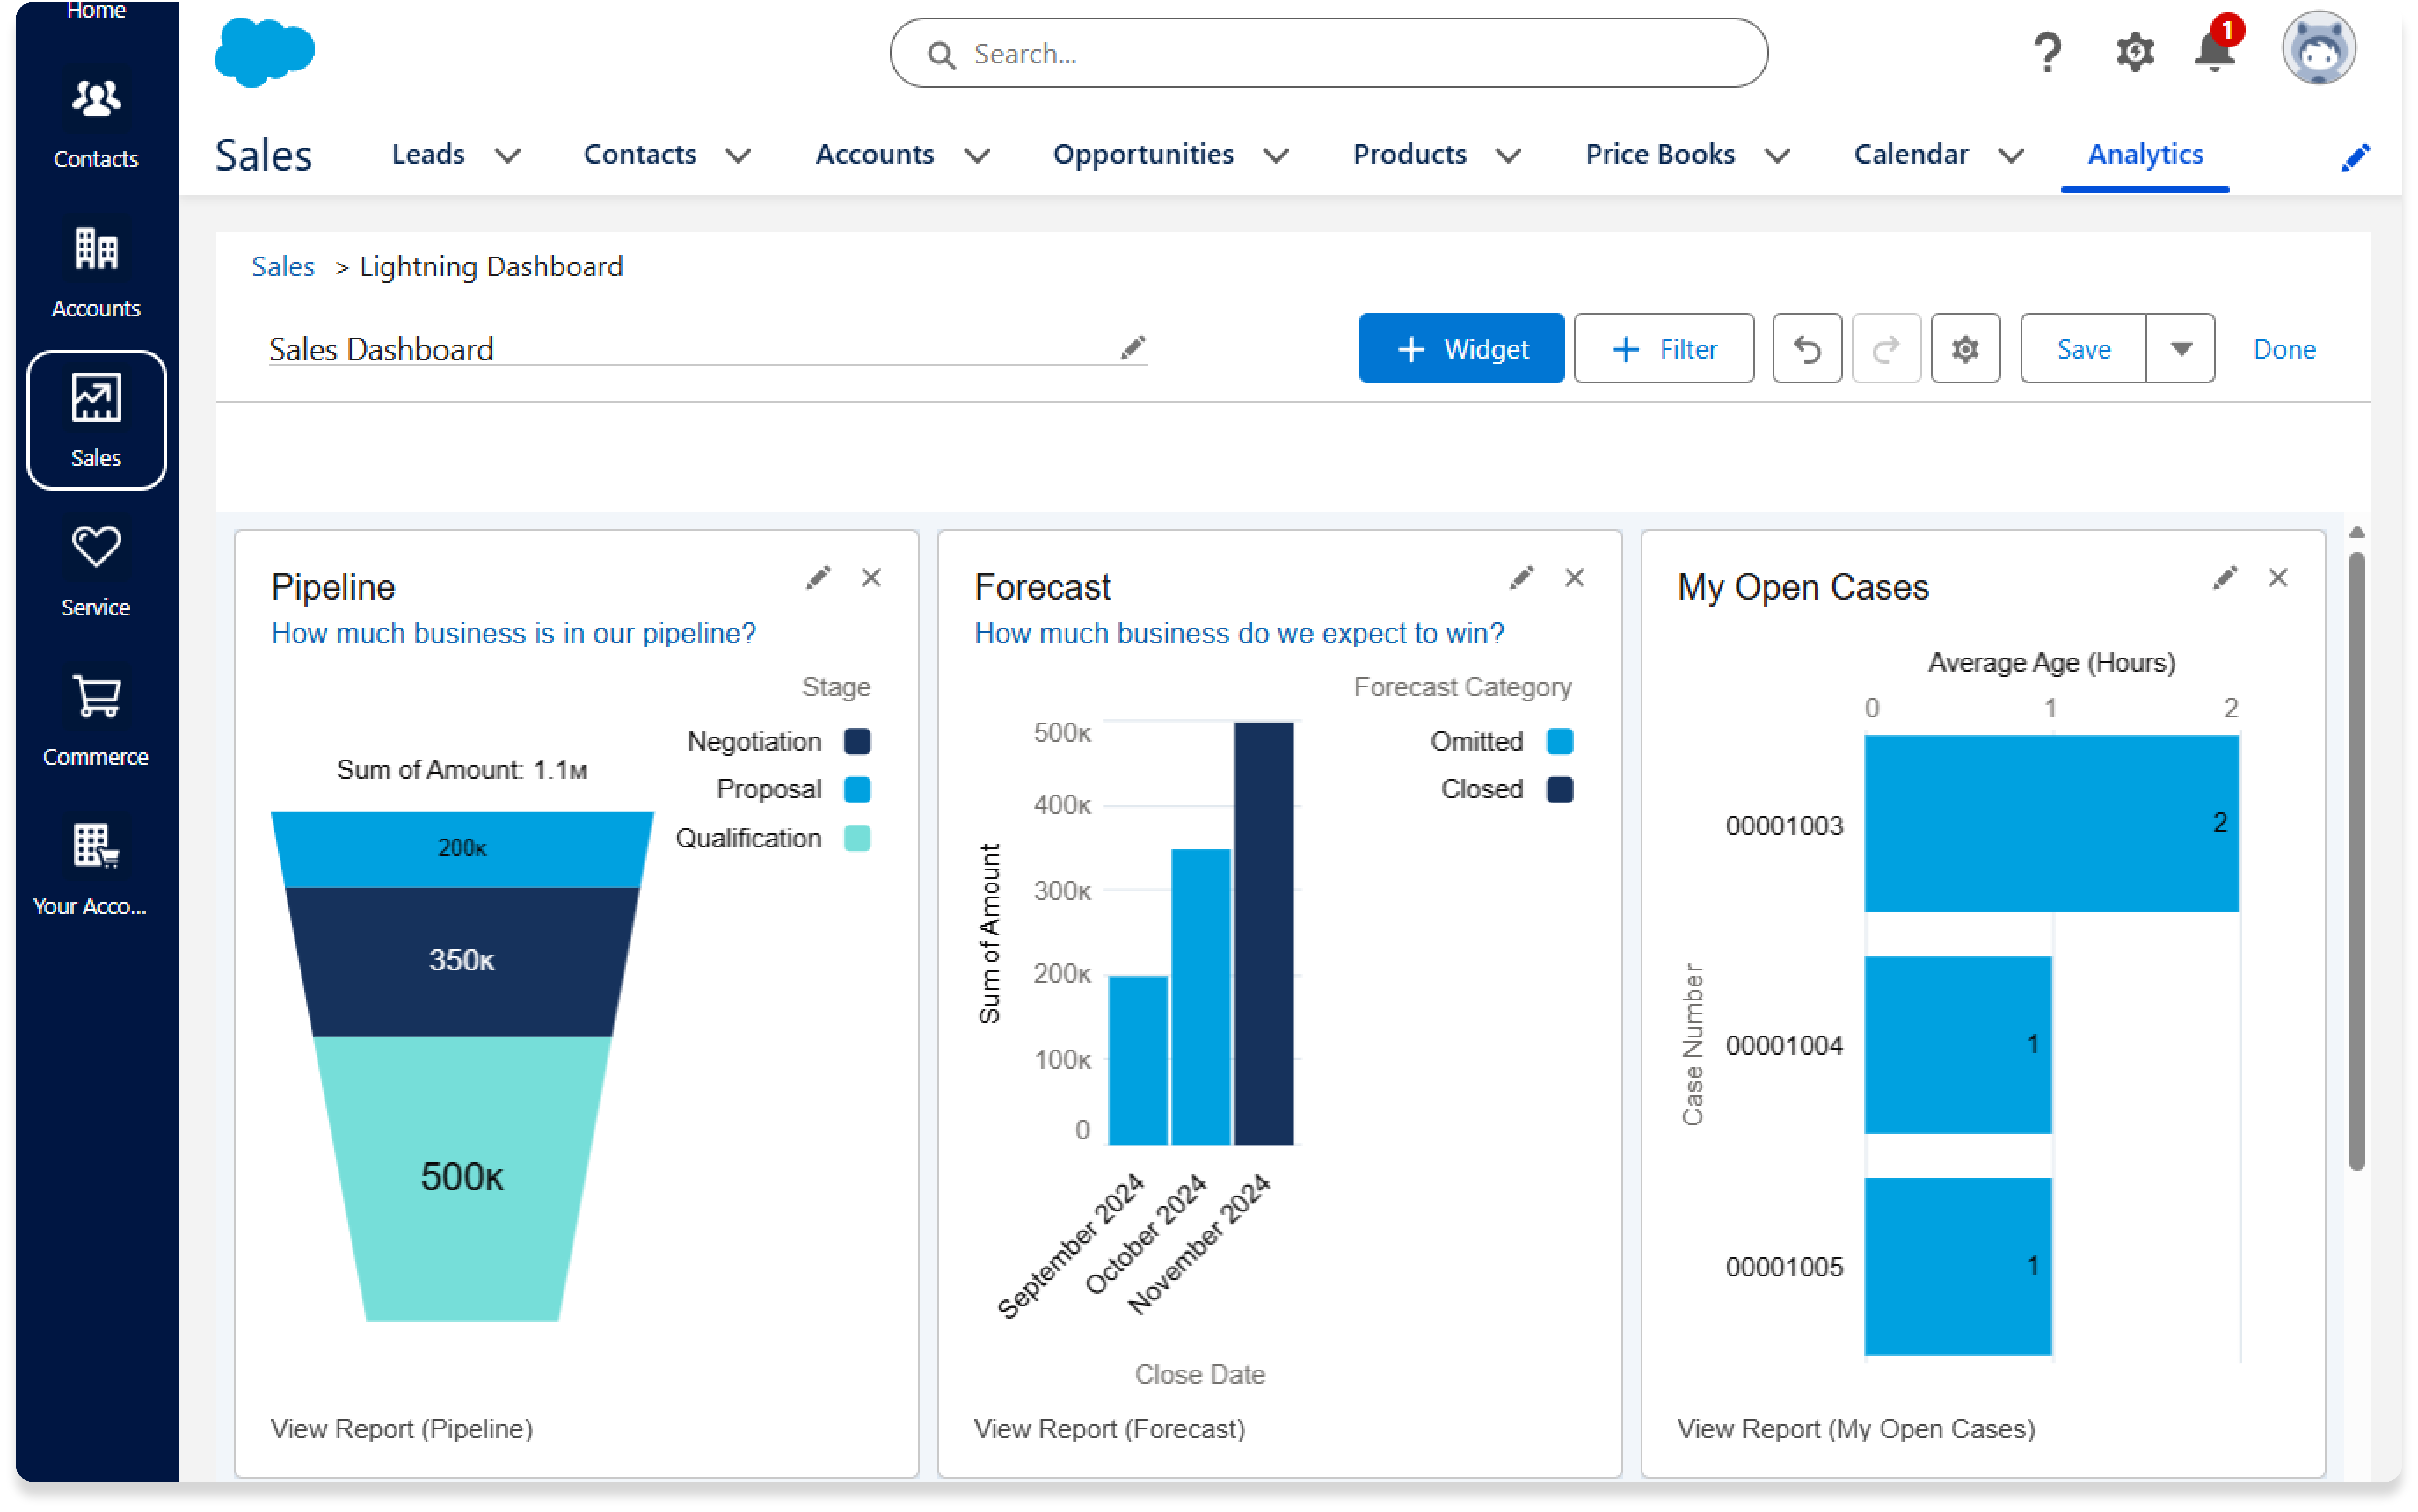Click the edit navigation pencil icon
Screen dimensions: 2418x1512
[2355, 157]
